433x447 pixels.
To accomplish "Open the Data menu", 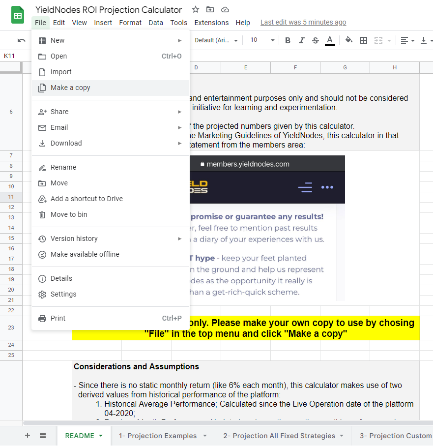I will (x=156, y=23).
